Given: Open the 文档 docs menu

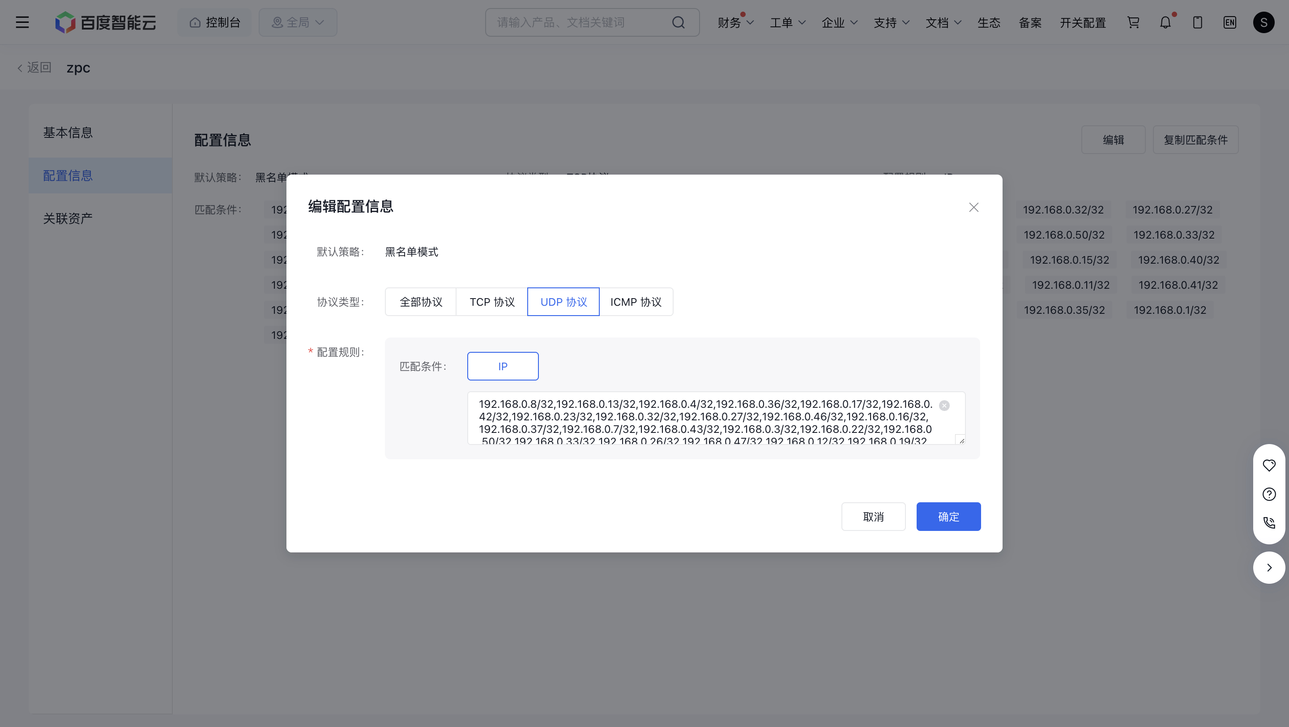Looking at the screenshot, I should click(943, 22).
